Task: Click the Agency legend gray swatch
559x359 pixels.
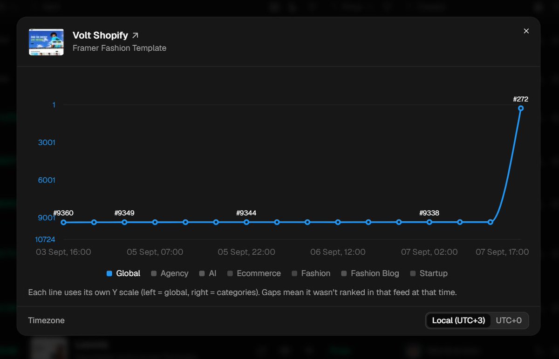Action: pos(154,274)
